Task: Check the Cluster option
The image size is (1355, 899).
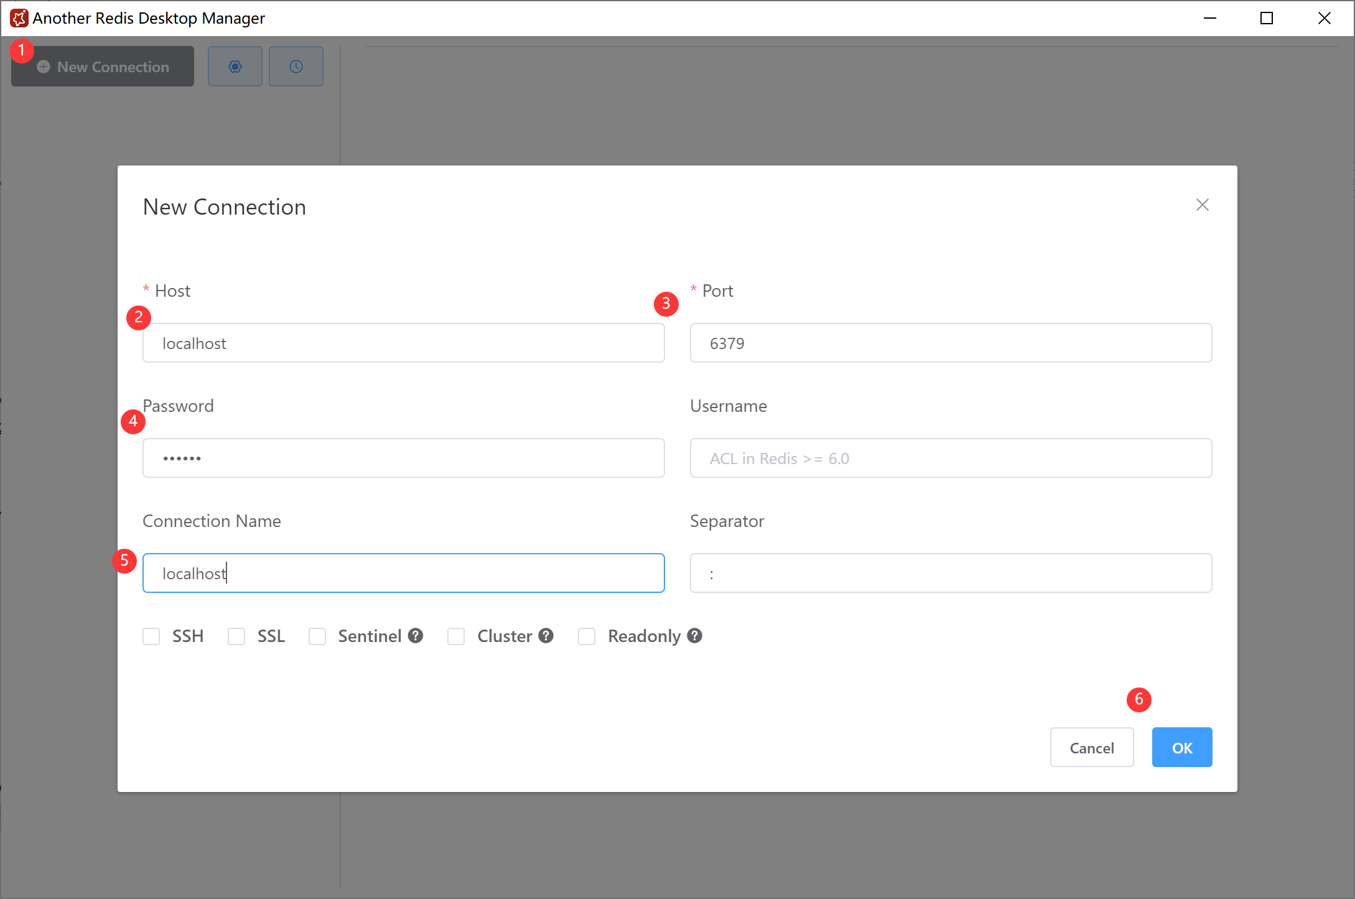Action: point(456,636)
